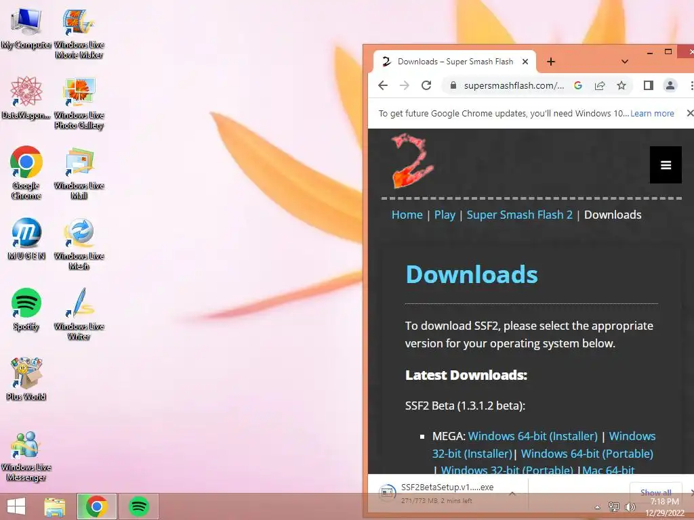This screenshot has height=520, width=694.
Task: Open the Windows Start button
Action: pyautogui.click(x=16, y=506)
